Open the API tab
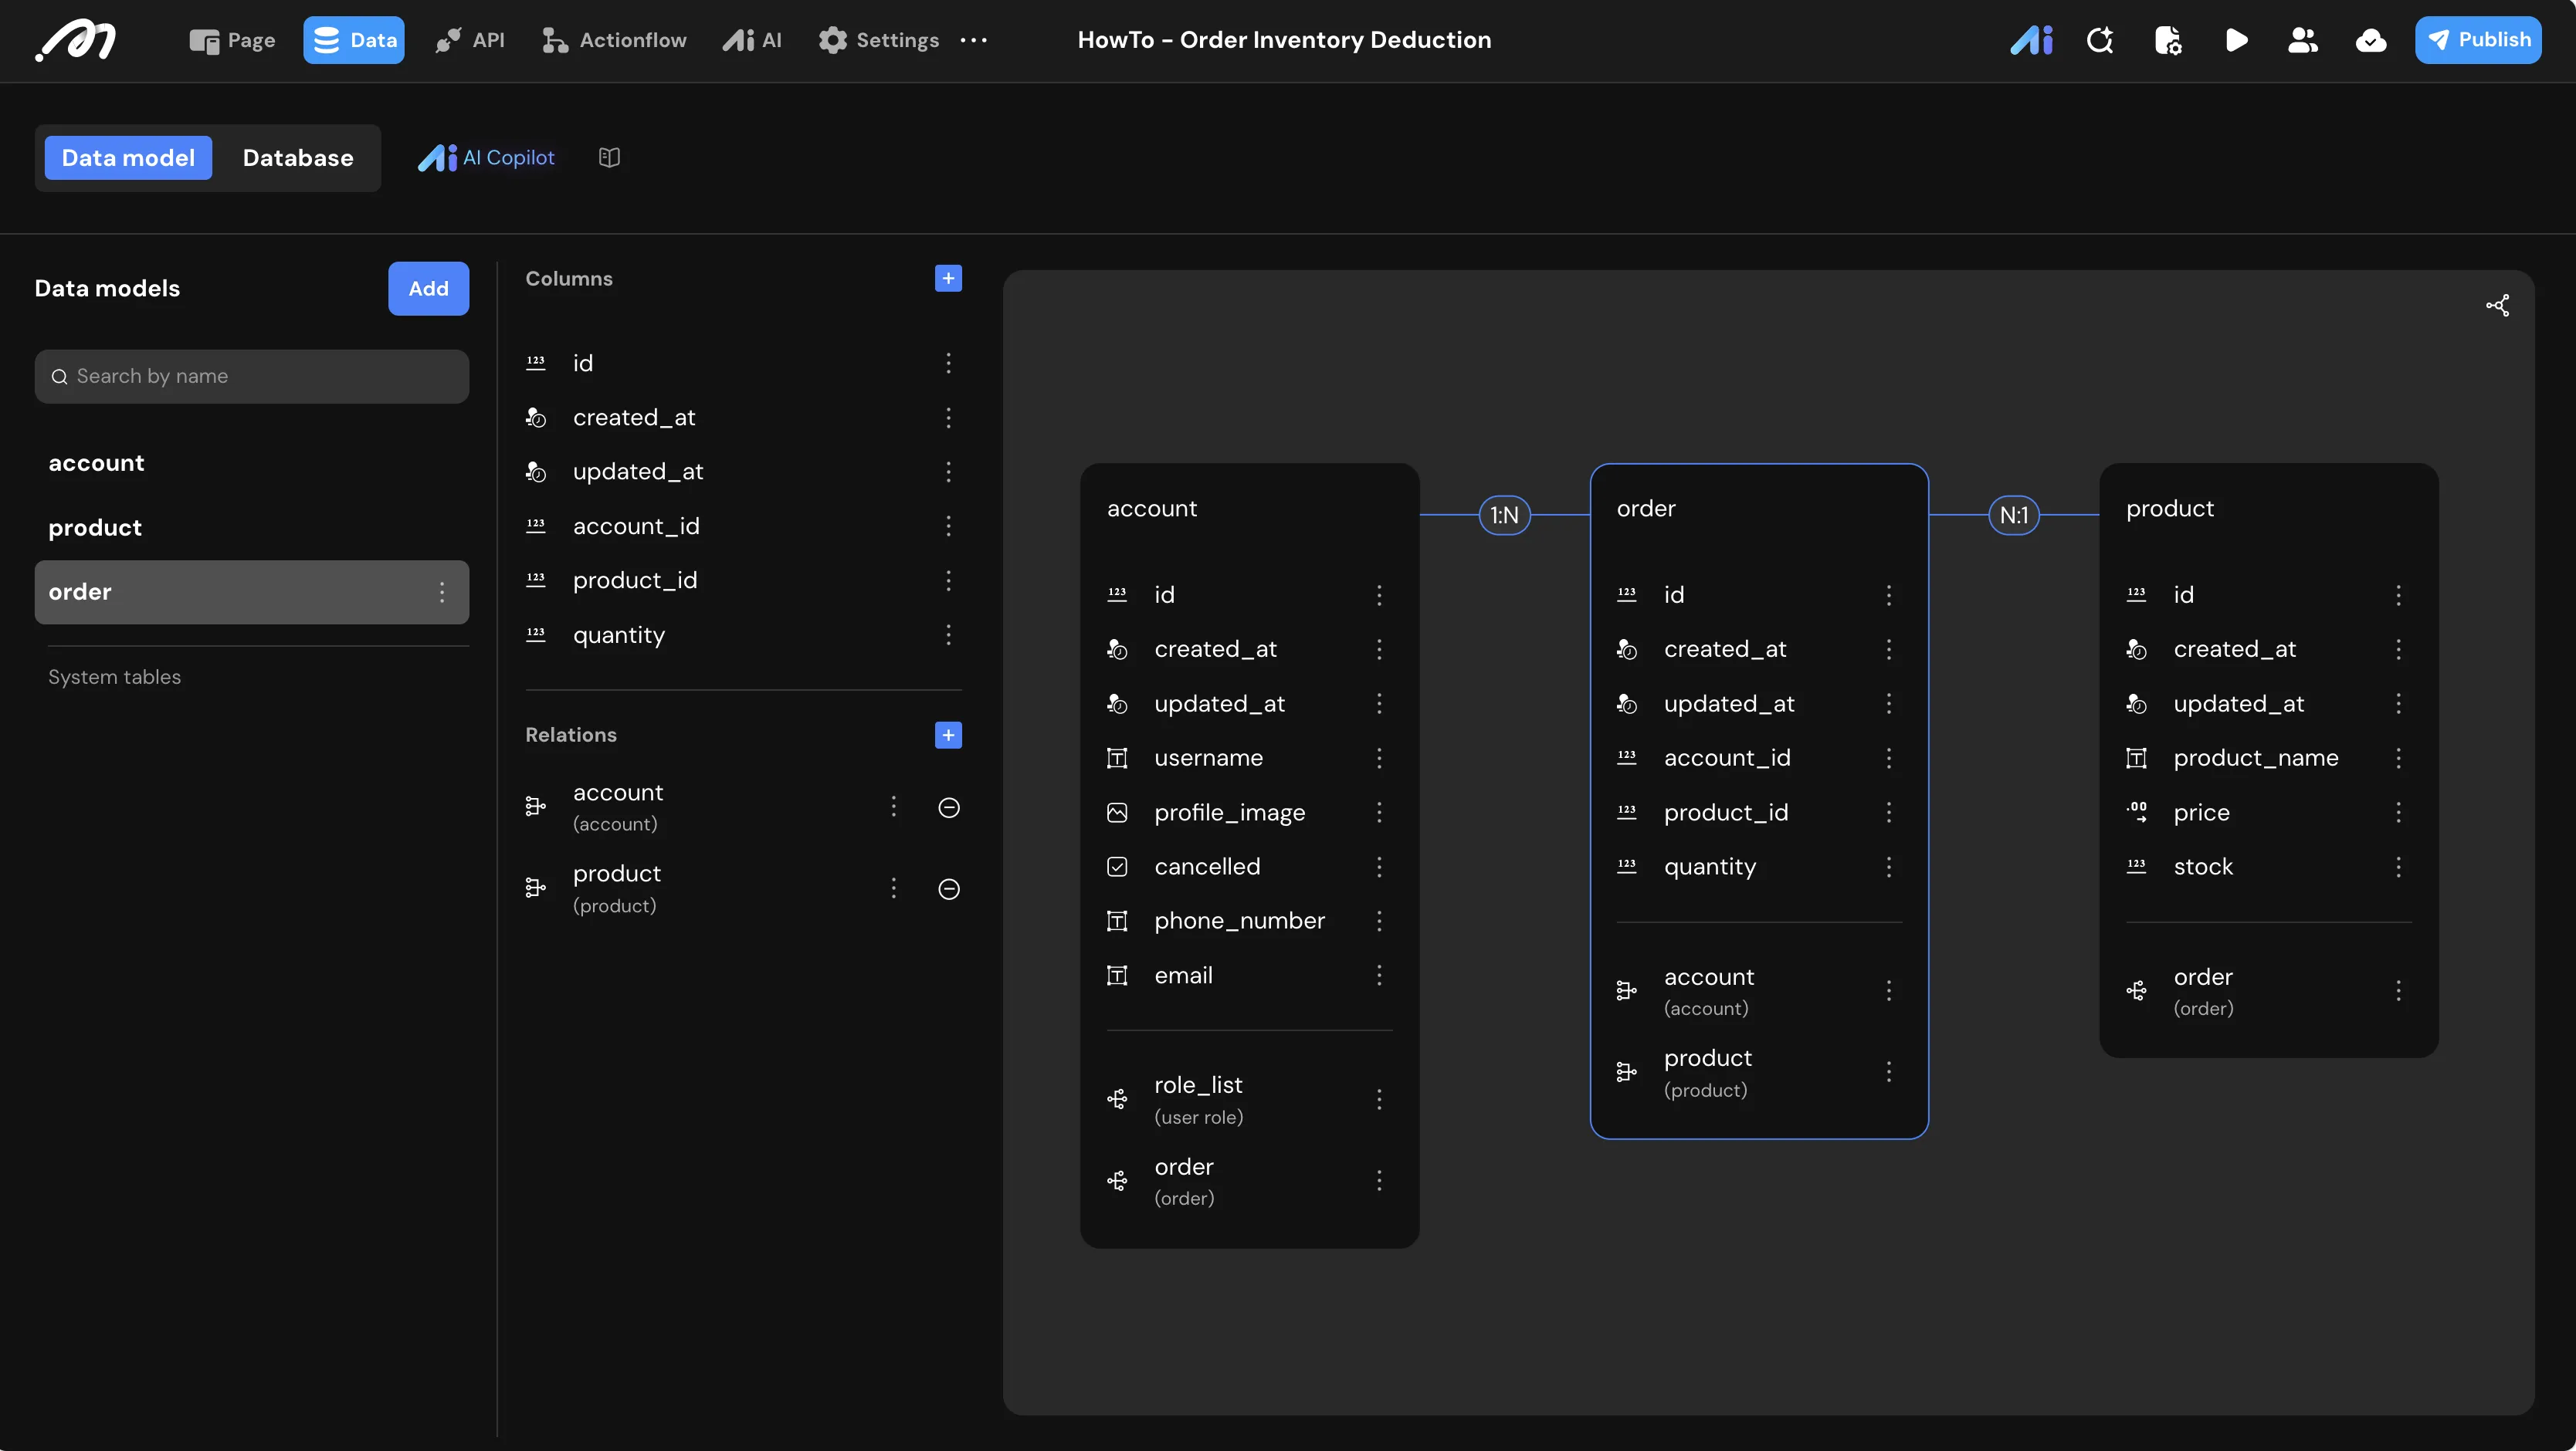Viewport: 2576px width, 1451px height. (x=470, y=40)
